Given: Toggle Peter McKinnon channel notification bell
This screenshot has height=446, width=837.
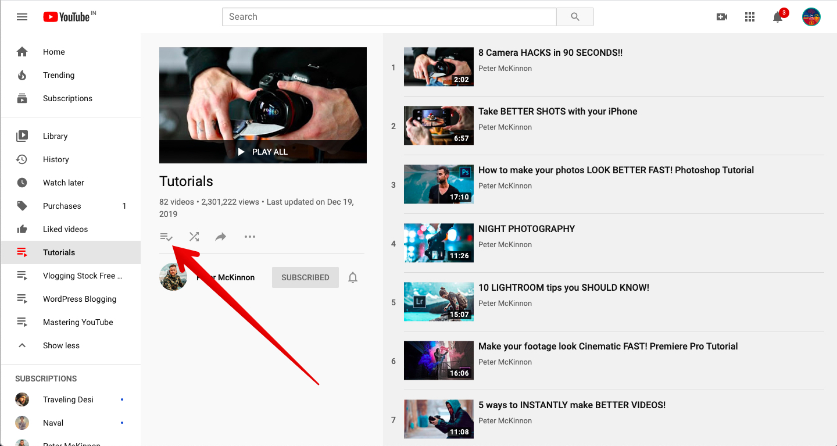Looking at the screenshot, I should point(353,277).
